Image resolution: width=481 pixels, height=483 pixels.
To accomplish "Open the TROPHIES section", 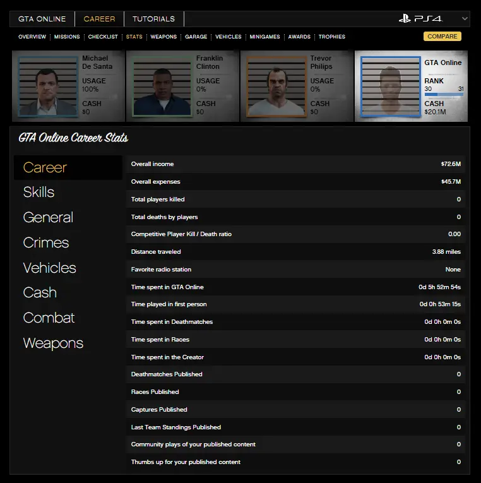I will (331, 37).
